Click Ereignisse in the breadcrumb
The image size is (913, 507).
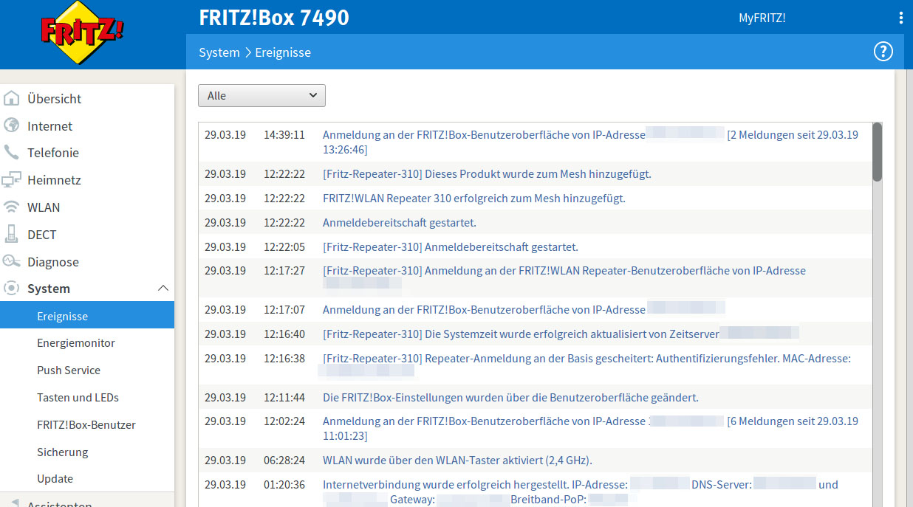tap(283, 52)
